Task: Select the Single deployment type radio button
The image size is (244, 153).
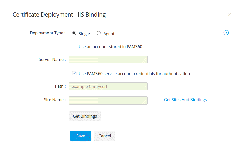Action: 74,33
